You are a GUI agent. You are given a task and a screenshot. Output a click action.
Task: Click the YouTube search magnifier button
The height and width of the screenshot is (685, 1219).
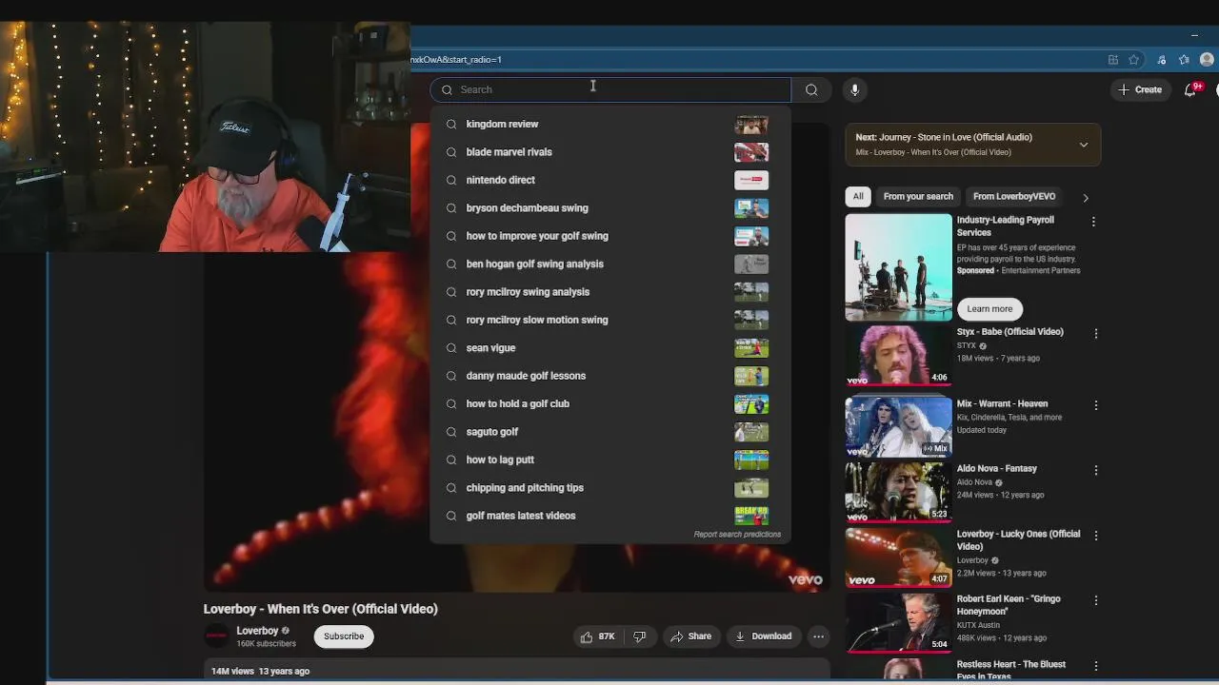pos(811,89)
